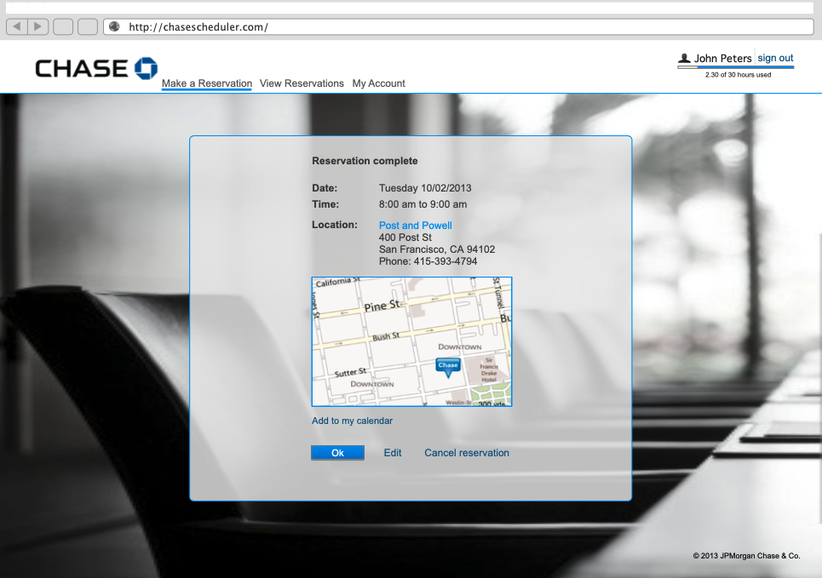Go to My Account page
The height and width of the screenshot is (578, 822).
(378, 83)
